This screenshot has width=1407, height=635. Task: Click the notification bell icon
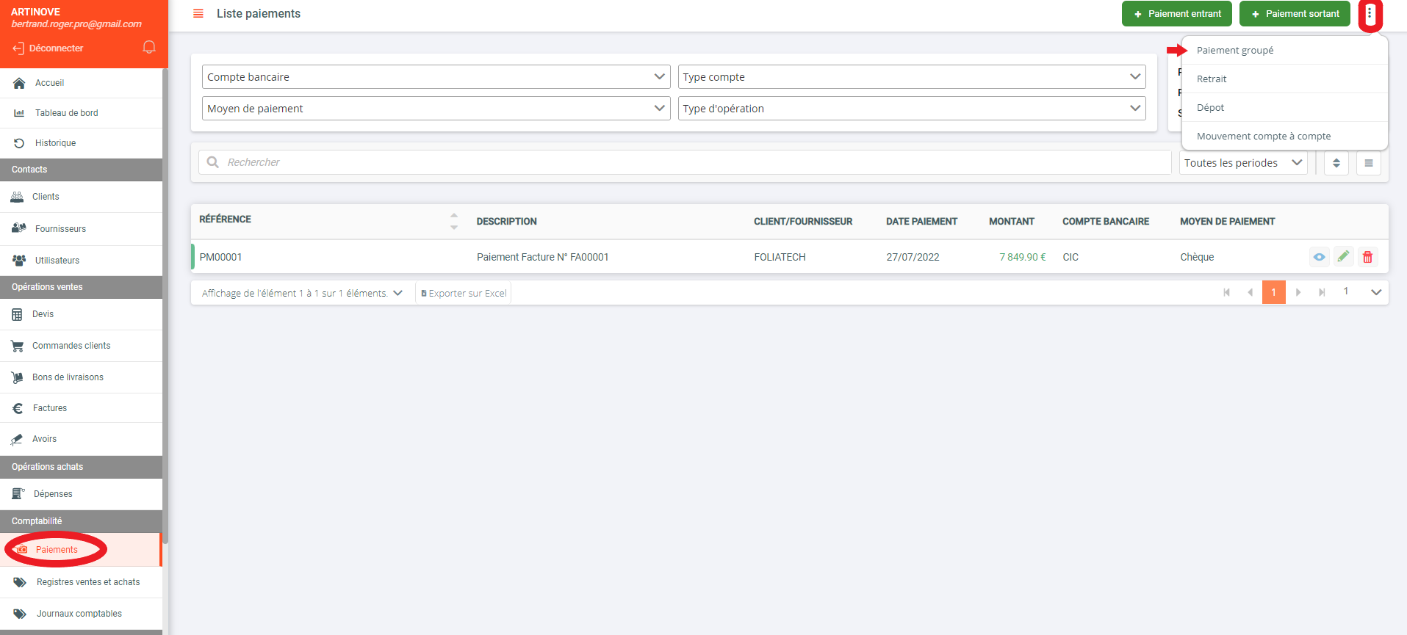[x=149, y=48]
